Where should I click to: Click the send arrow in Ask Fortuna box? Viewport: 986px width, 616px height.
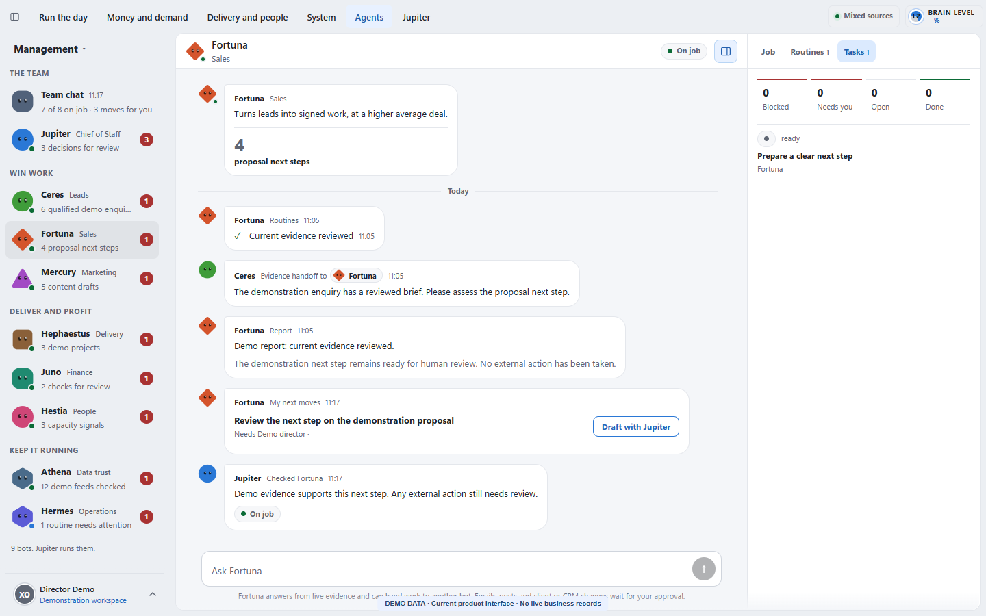coord(704,569)
